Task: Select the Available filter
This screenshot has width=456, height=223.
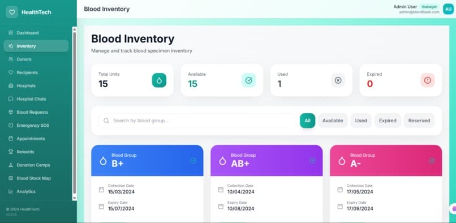Action: click(x=333, y=121)
